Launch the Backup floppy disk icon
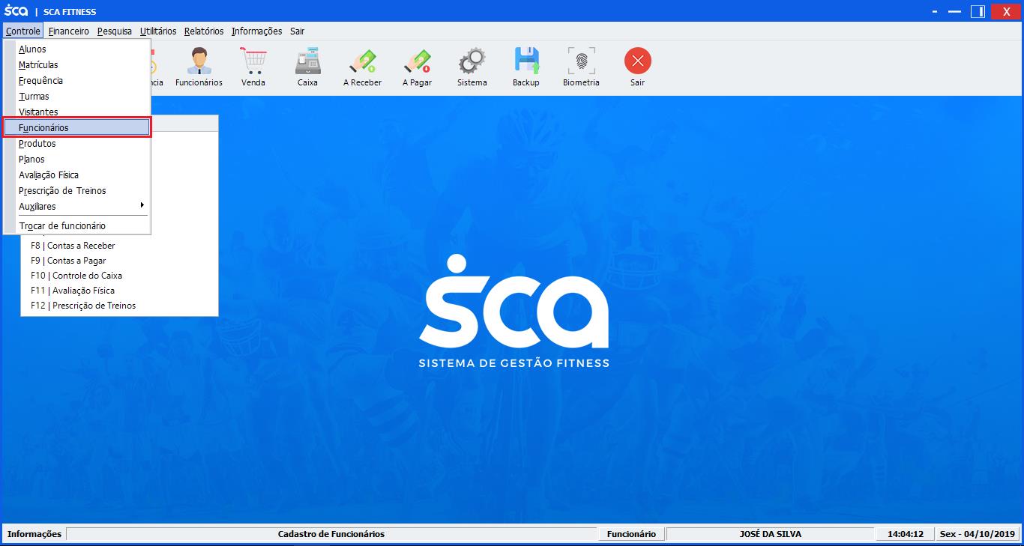 pyautogui.click(x=526, y=67)
